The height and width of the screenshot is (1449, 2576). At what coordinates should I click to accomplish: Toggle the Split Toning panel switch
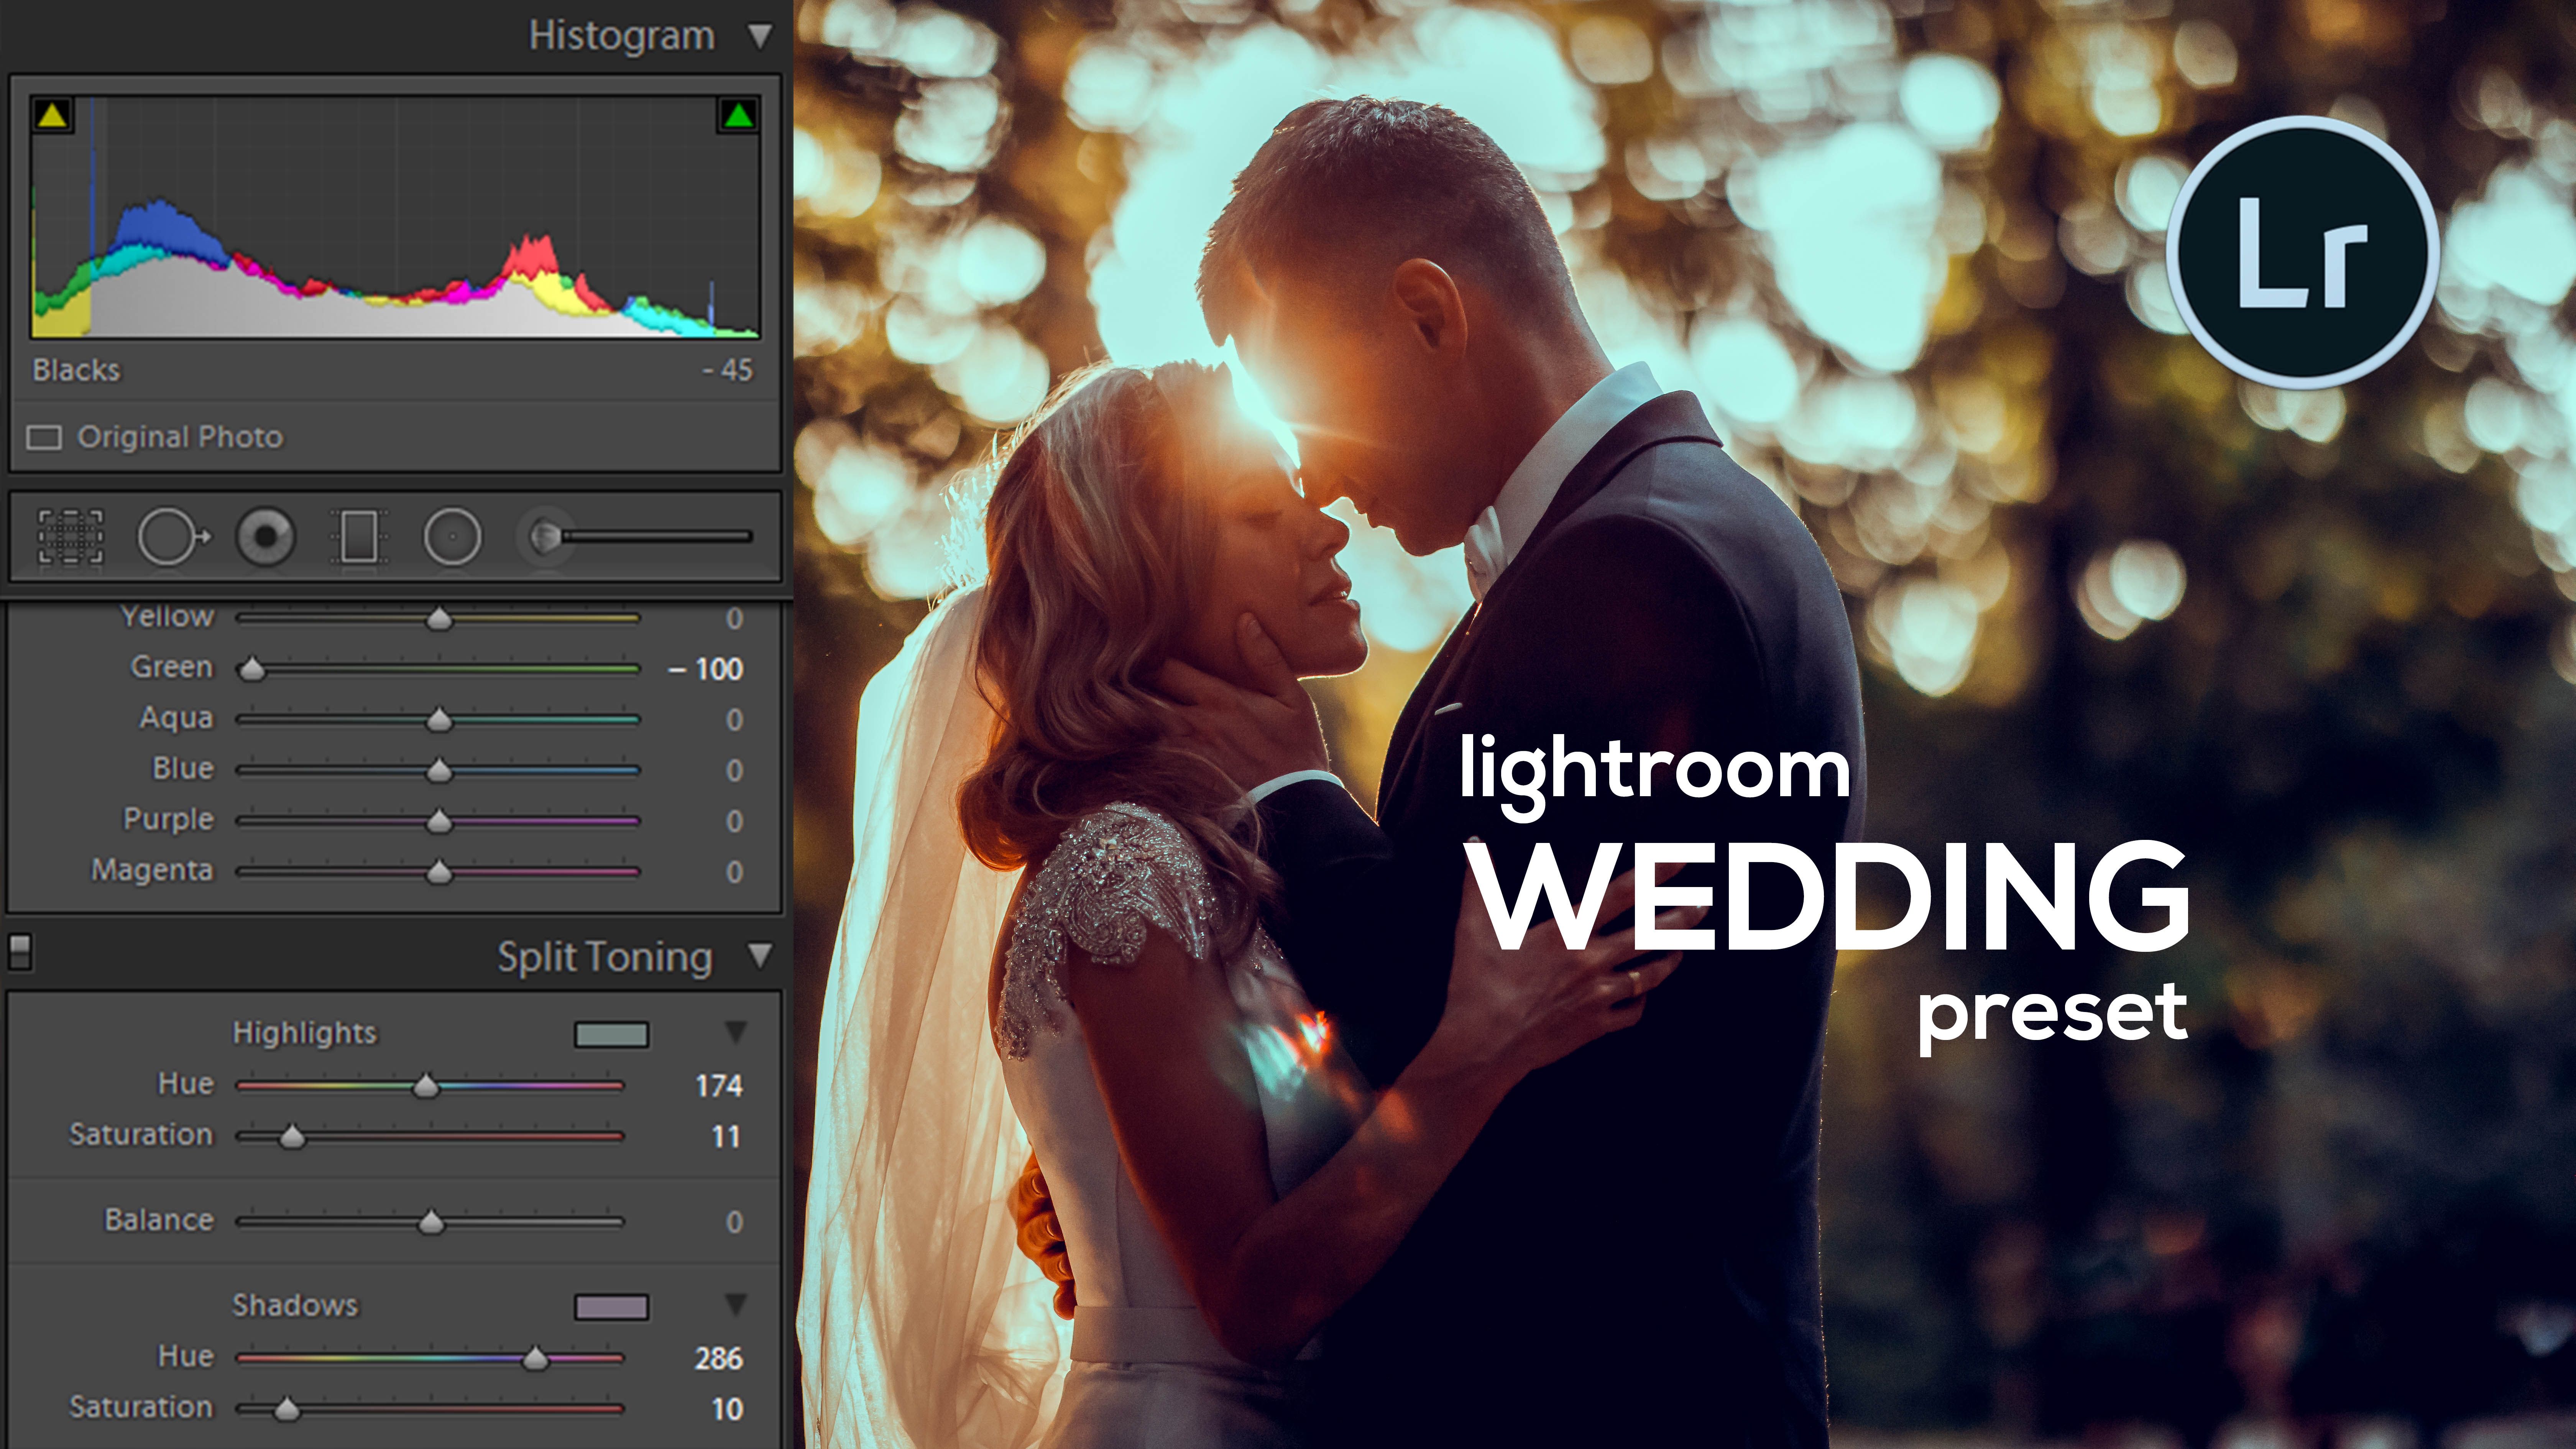20,951
